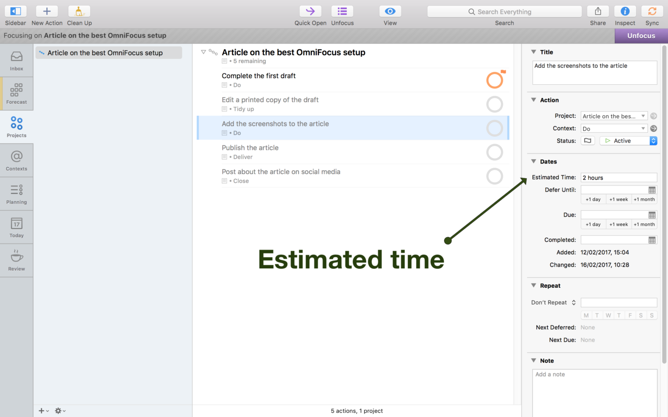Complete 'Complete the first draft' status circle

click(495, 80)
